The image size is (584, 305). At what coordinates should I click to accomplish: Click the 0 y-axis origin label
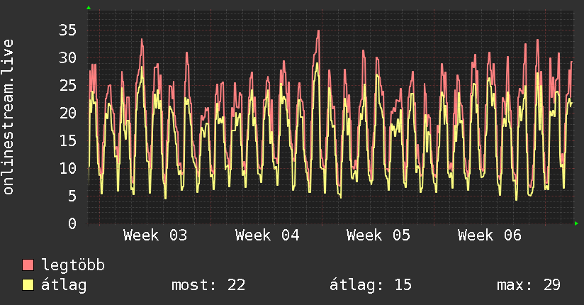point(72,223)
